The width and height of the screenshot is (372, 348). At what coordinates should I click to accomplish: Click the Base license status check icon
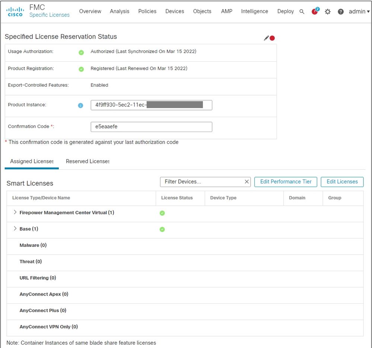(x=162, y=229)
